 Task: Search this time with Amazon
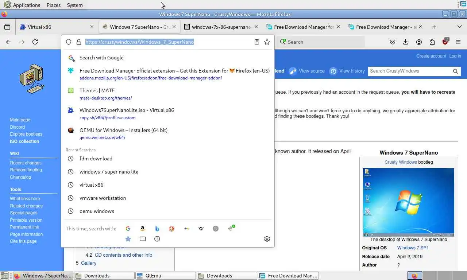(x=143, y=229)
